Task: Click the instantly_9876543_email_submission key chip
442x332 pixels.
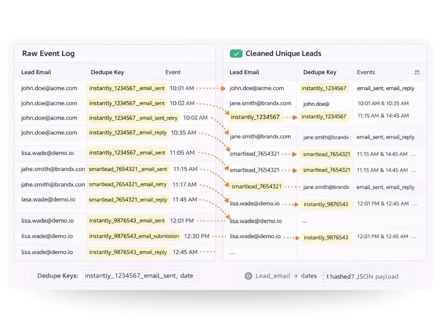Action: pos(134,236)
